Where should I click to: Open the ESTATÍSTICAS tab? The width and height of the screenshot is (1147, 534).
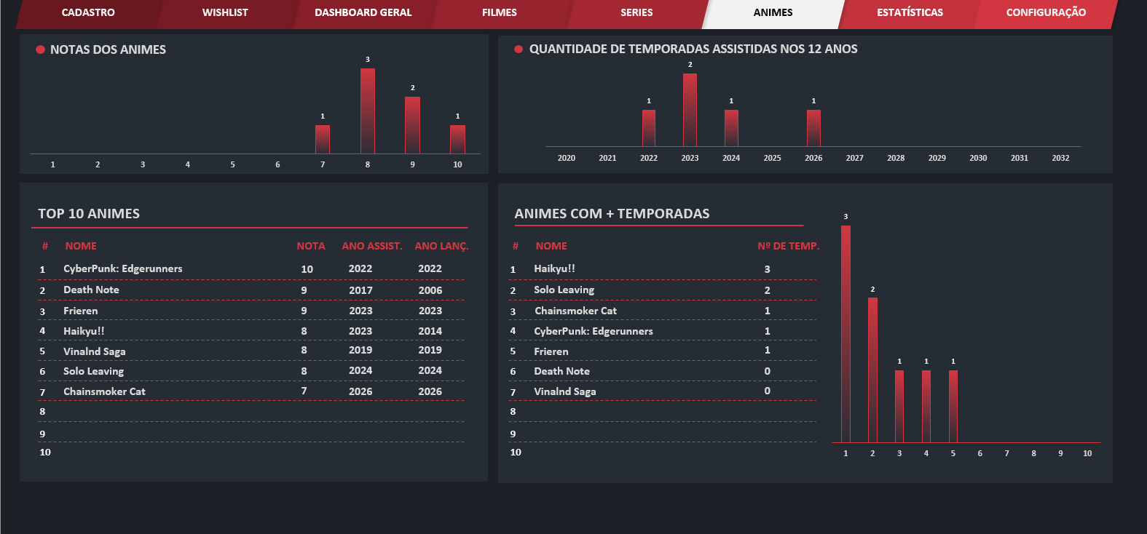coord(910,13)
